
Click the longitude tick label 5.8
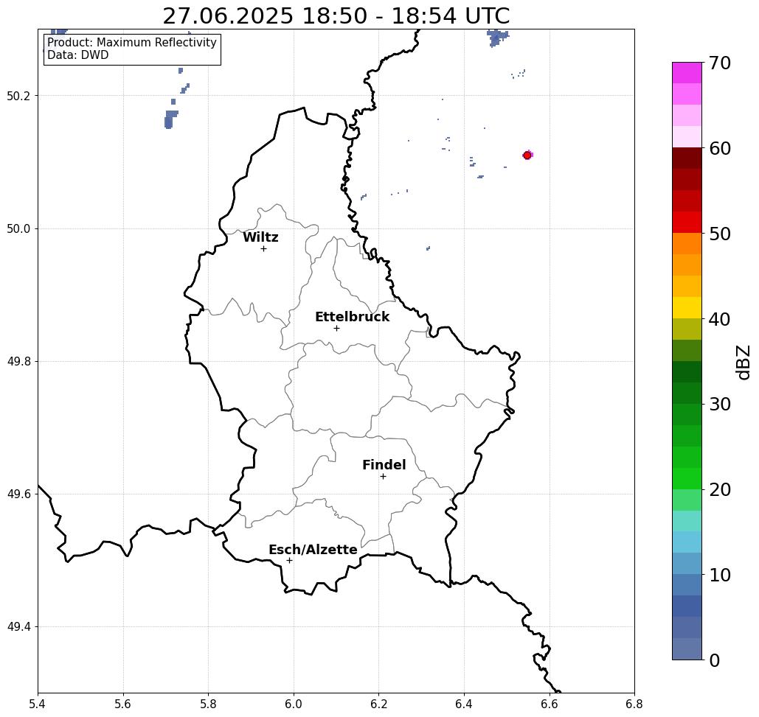coord(208,704)
